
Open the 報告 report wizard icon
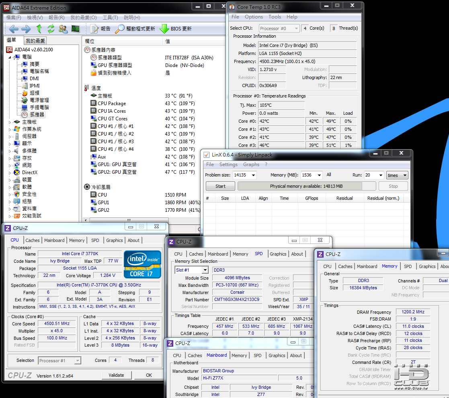(x=94, y=29)
